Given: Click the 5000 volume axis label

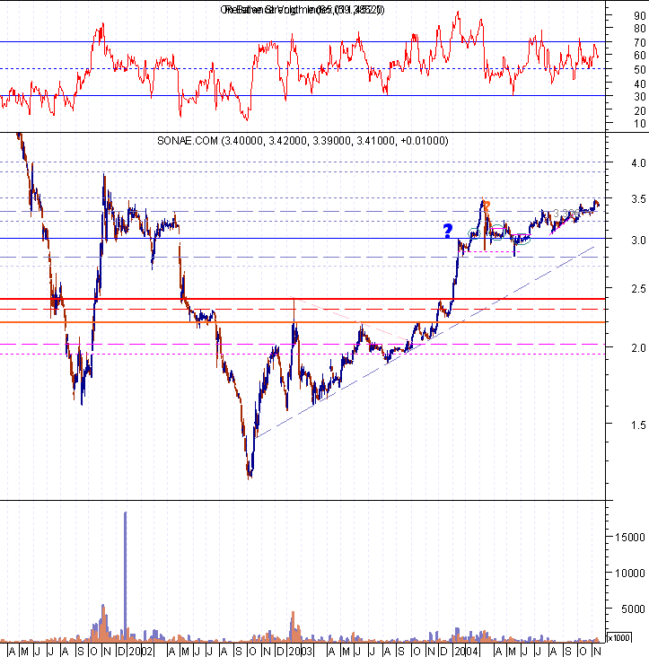Looking at the screenshot, I should [633, 609].
